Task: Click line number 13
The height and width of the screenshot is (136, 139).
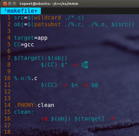Action: coord(7,98)
